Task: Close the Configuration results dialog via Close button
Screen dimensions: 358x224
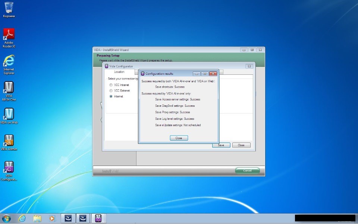Action: tap(179, 138)
